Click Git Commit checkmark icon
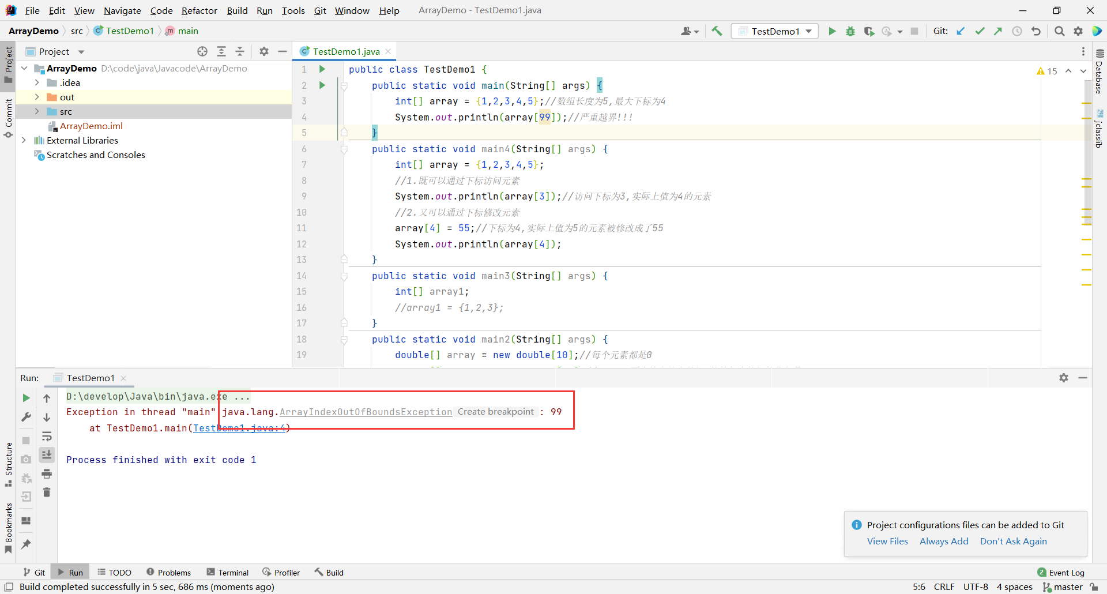The height and width of the screenshot is (594, 1107). click(x=980, y=31)
